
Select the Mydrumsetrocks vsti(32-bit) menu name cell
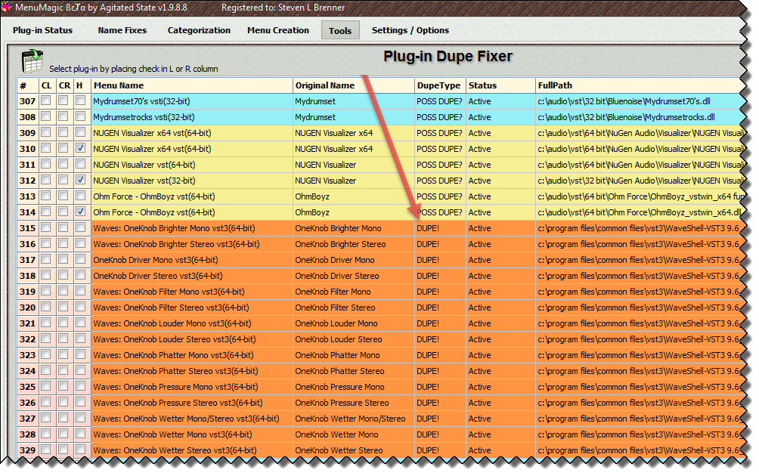pyautogui.click(x=192, y=117)
